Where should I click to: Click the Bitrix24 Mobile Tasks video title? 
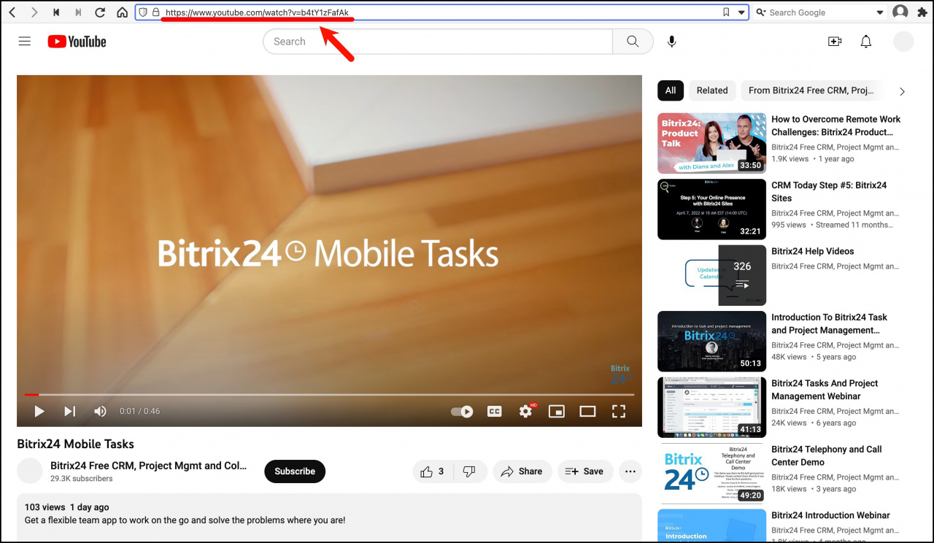coord(76,444)
